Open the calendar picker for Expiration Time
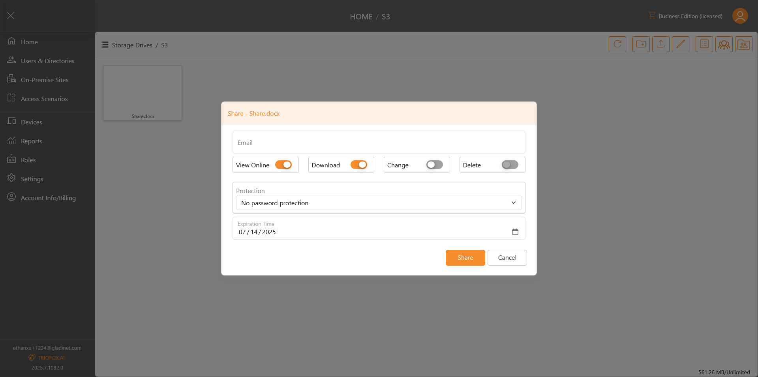This screenshot has width=758, height=377. click(515, 232)
